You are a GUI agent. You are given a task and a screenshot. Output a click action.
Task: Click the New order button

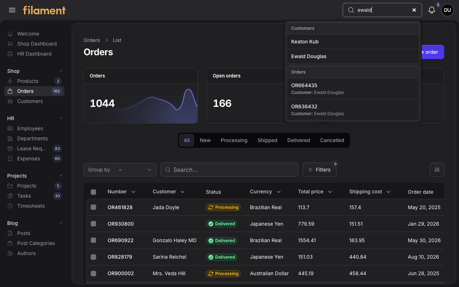(x=432, y=52)
